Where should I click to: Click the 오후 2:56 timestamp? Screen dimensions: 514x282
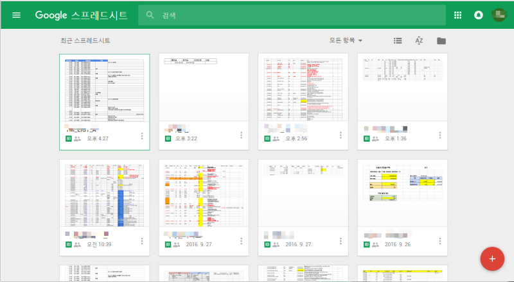tap(296, 138)
